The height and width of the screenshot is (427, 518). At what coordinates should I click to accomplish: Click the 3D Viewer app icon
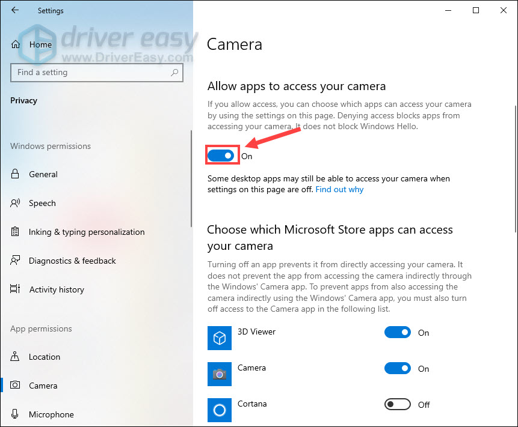click(220, 338)
